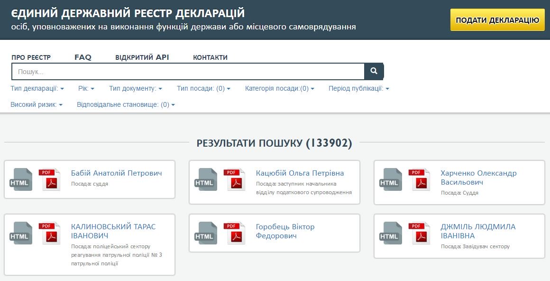
Task: Expand the Період публікації filter
Action: [x=359, y=88]
